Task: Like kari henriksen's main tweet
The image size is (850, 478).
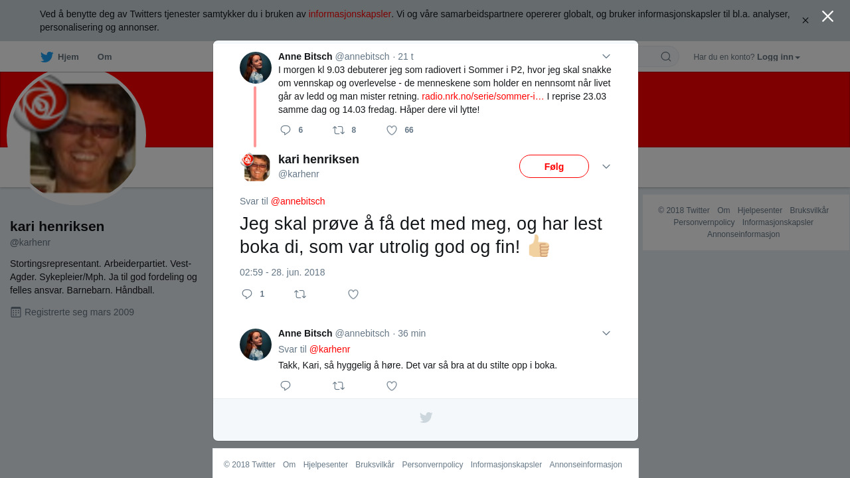Action: [353, 294]
